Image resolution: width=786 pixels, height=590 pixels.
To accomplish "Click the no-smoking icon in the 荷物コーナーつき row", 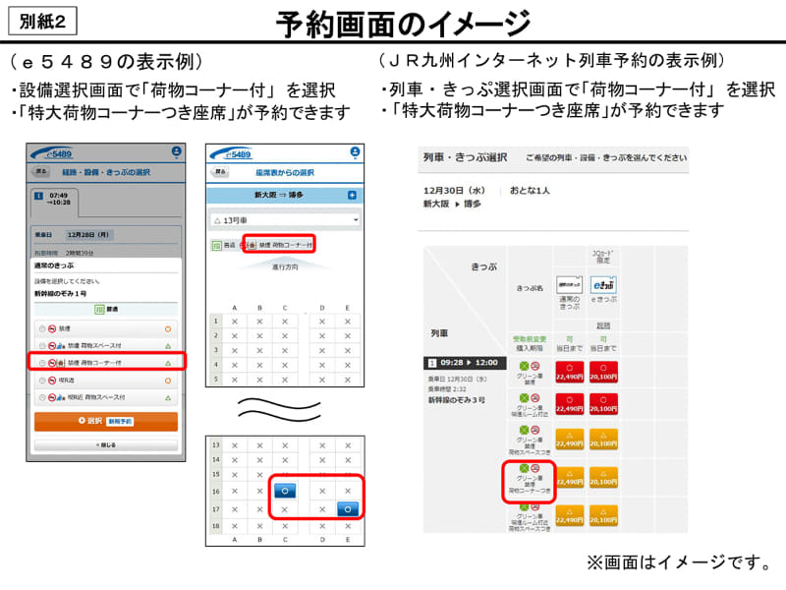I will [534, 468].
